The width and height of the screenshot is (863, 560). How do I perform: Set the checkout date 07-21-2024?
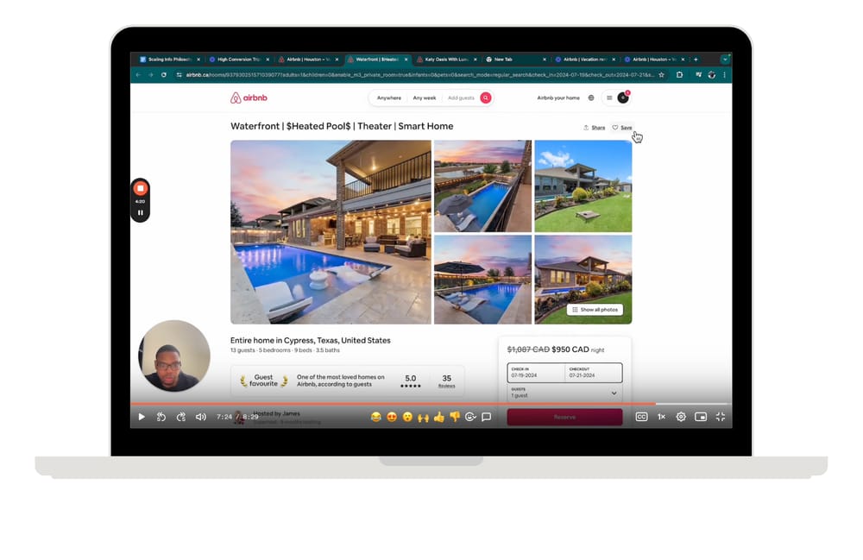[594, 373]
